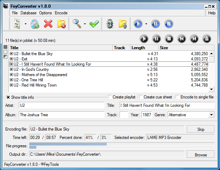Open the Options menu

coord(45,13)
